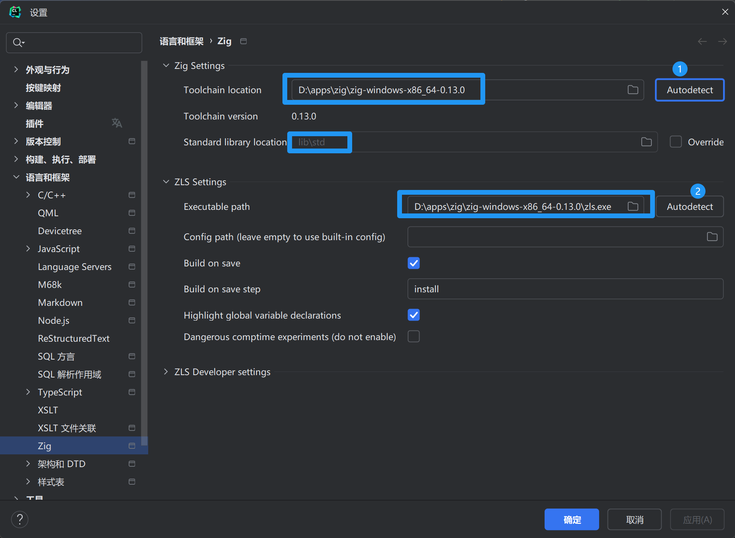Click project icon beside C/C++
Image resolution: width=735 pixels, height=538 pixels.
pyautogui.click(x=132, y=195)
